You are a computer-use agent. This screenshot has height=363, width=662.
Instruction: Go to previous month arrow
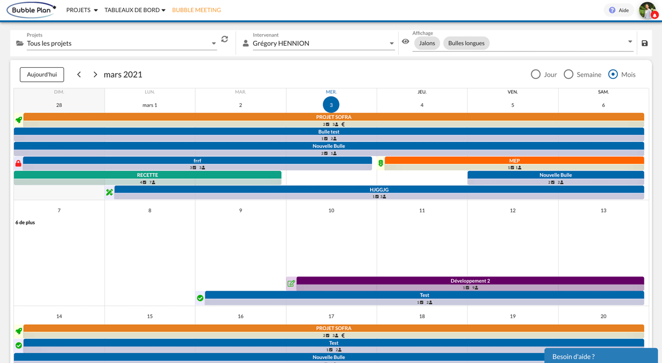point(79,74)
